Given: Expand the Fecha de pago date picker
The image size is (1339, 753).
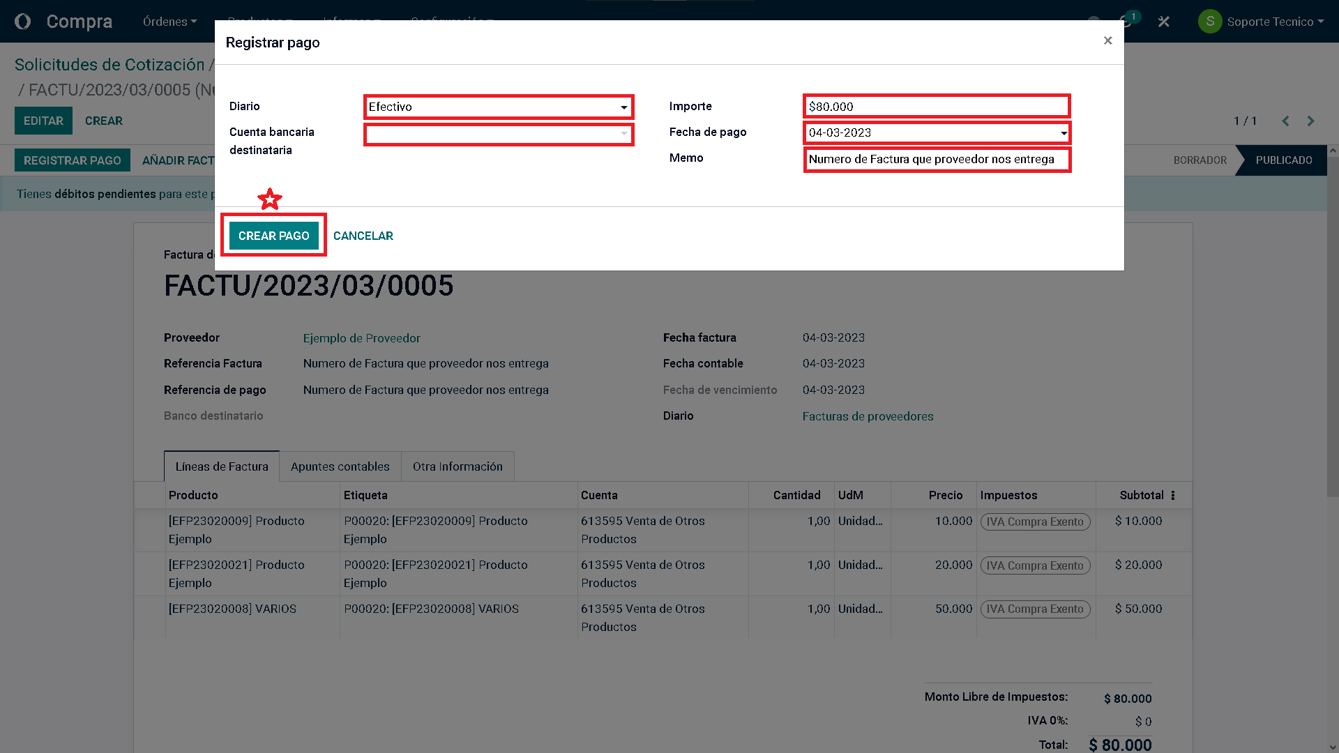Looking at the screenshot, I should tap(1064, 133).
